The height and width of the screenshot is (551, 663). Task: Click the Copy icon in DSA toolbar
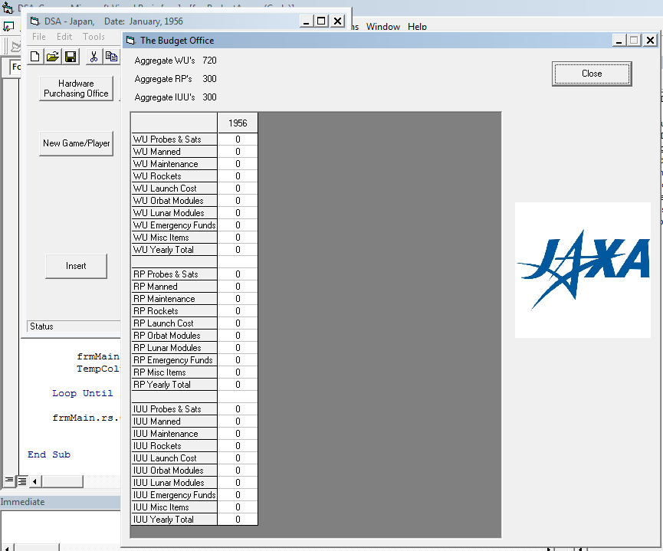(x=112, y=57)
